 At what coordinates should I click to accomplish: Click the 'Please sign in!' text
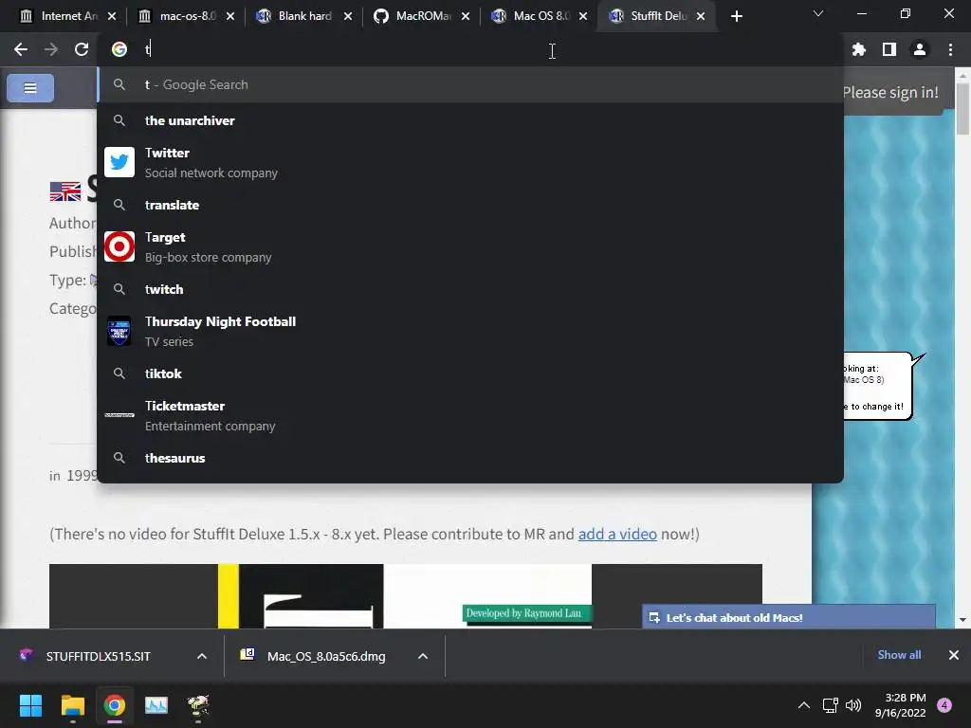(x=890, y=92)
